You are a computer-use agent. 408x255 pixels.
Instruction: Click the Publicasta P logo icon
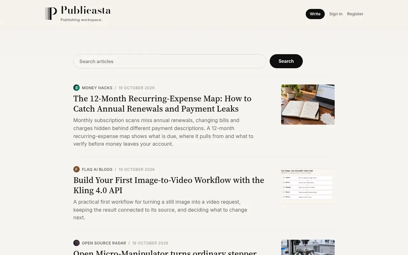click(x=51, y=14)
